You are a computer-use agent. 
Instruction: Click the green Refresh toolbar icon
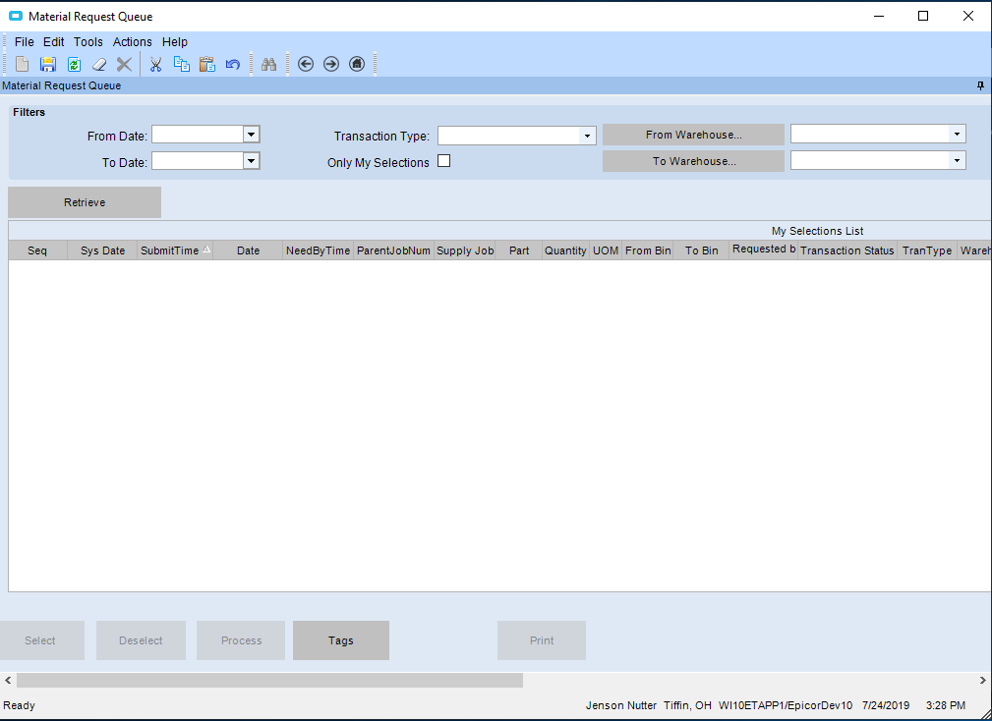74,64
